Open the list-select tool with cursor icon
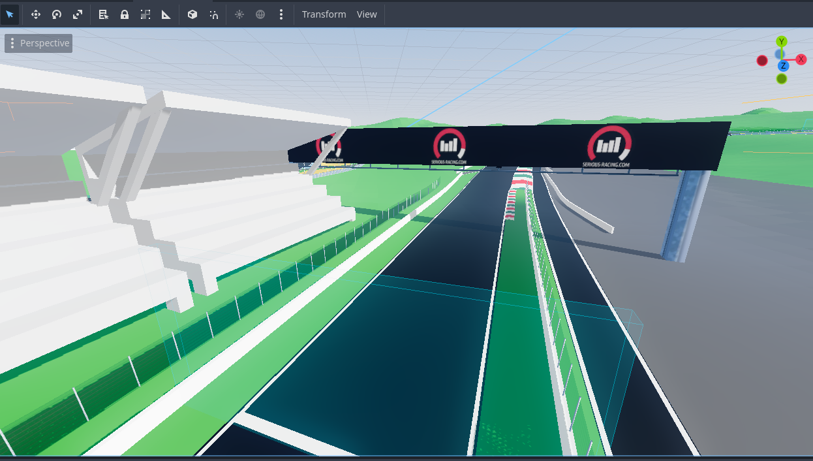813x461 pixels. pos(103,14)
